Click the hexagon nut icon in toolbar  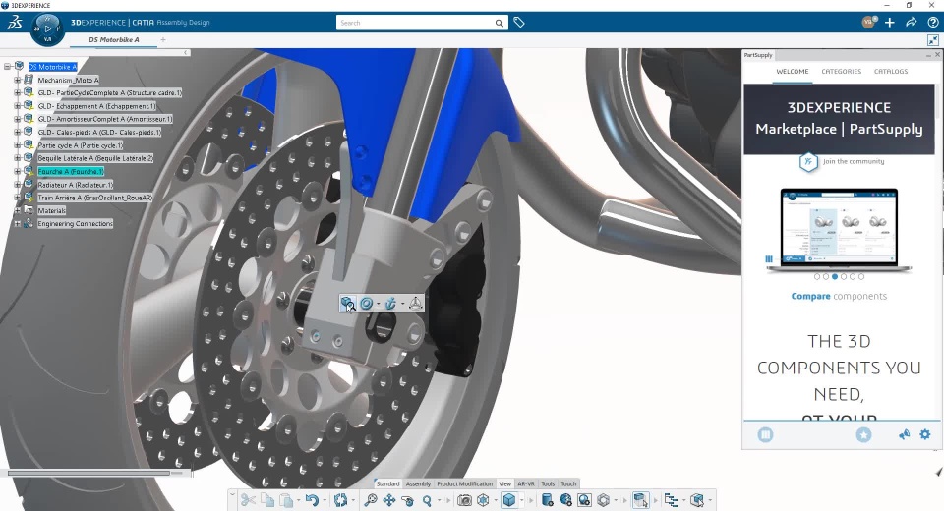pyautogui.click(x=604, y=500)
